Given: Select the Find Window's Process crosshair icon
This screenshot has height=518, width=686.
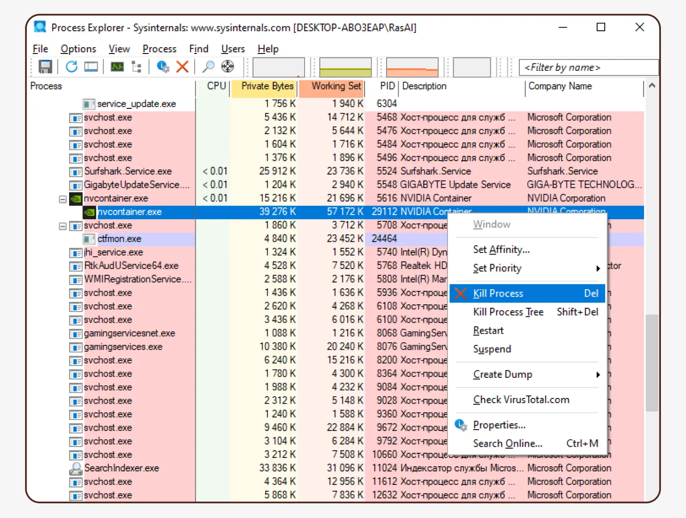Looking at the screenshot, I should point(228,66).
